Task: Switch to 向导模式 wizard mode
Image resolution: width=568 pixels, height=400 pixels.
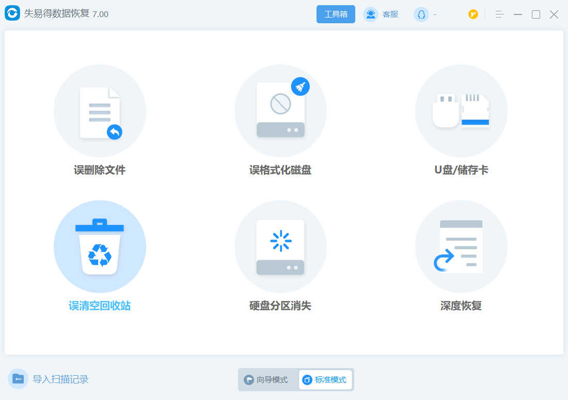Action: coord(266,380)
